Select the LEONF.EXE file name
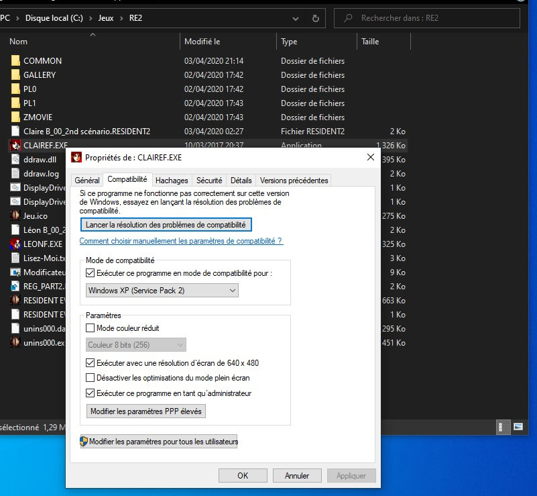This screenshot has width=537, height=496. (x=43, y=244)
